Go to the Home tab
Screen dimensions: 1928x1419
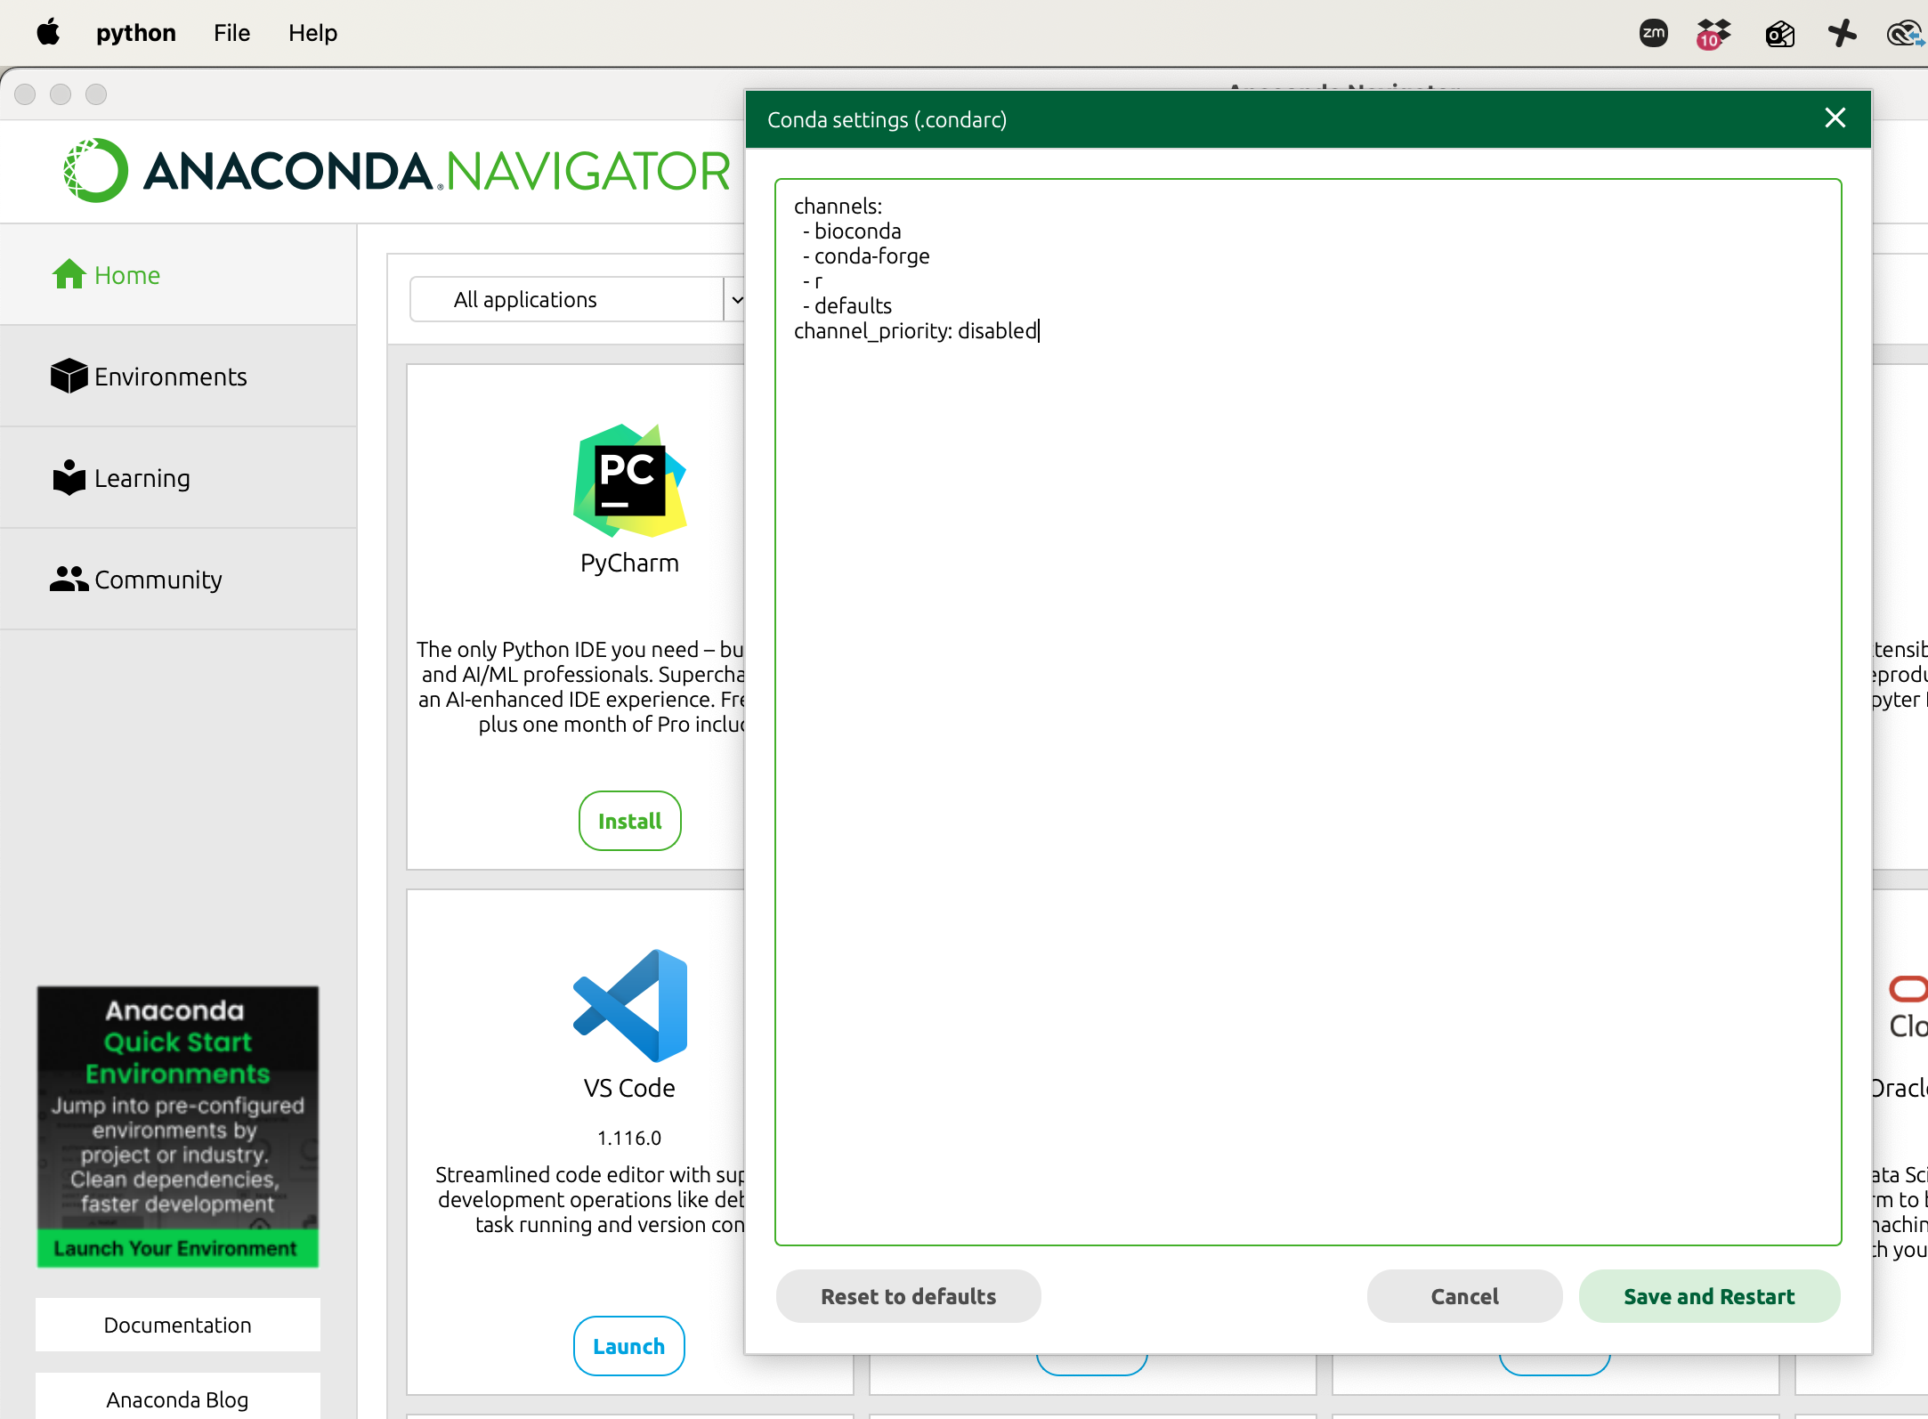tap(178, 275)
